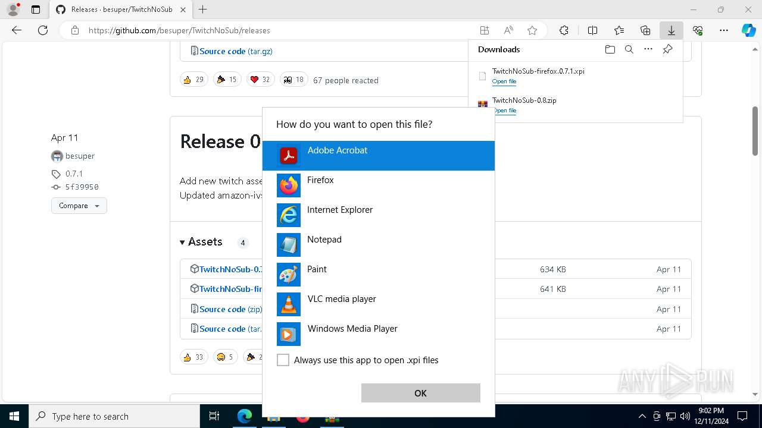Open the Favorites list icon

[x=619, y=30]
